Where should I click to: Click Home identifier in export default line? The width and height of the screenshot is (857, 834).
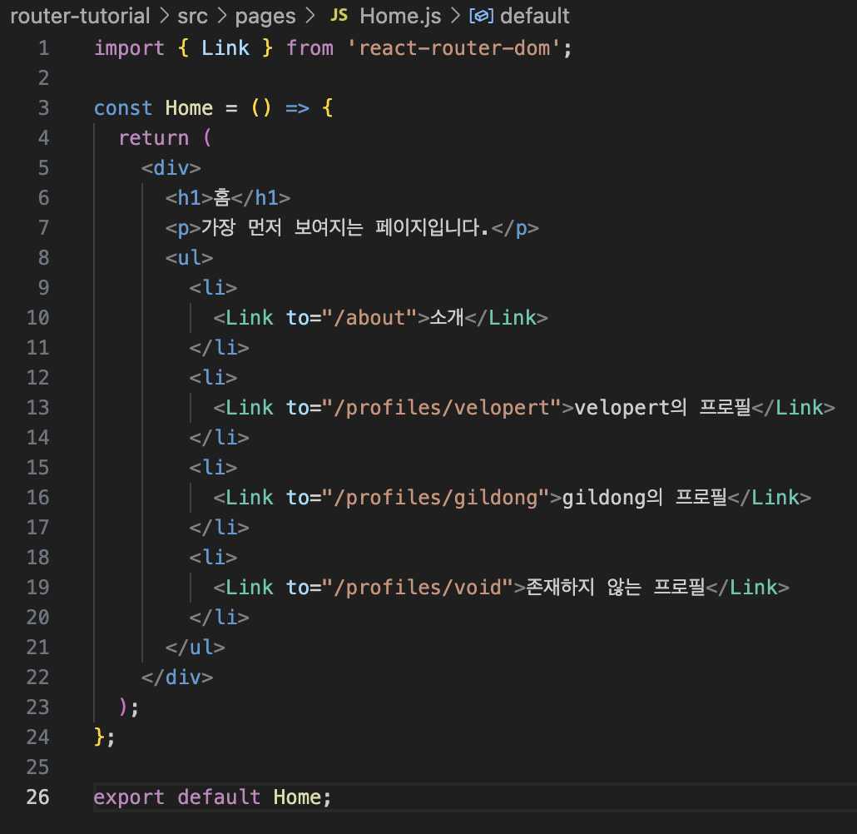click(297, 797)
